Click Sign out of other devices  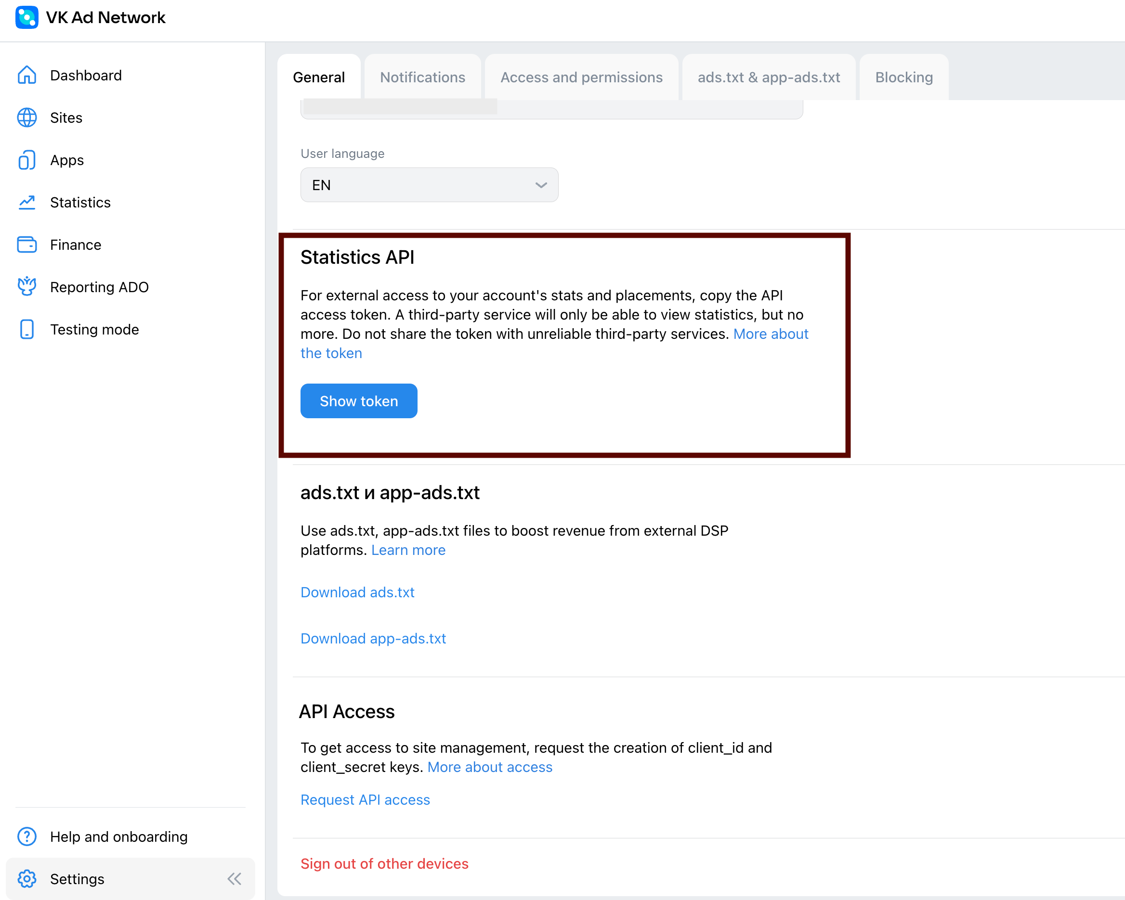click(x=384, y=863)
